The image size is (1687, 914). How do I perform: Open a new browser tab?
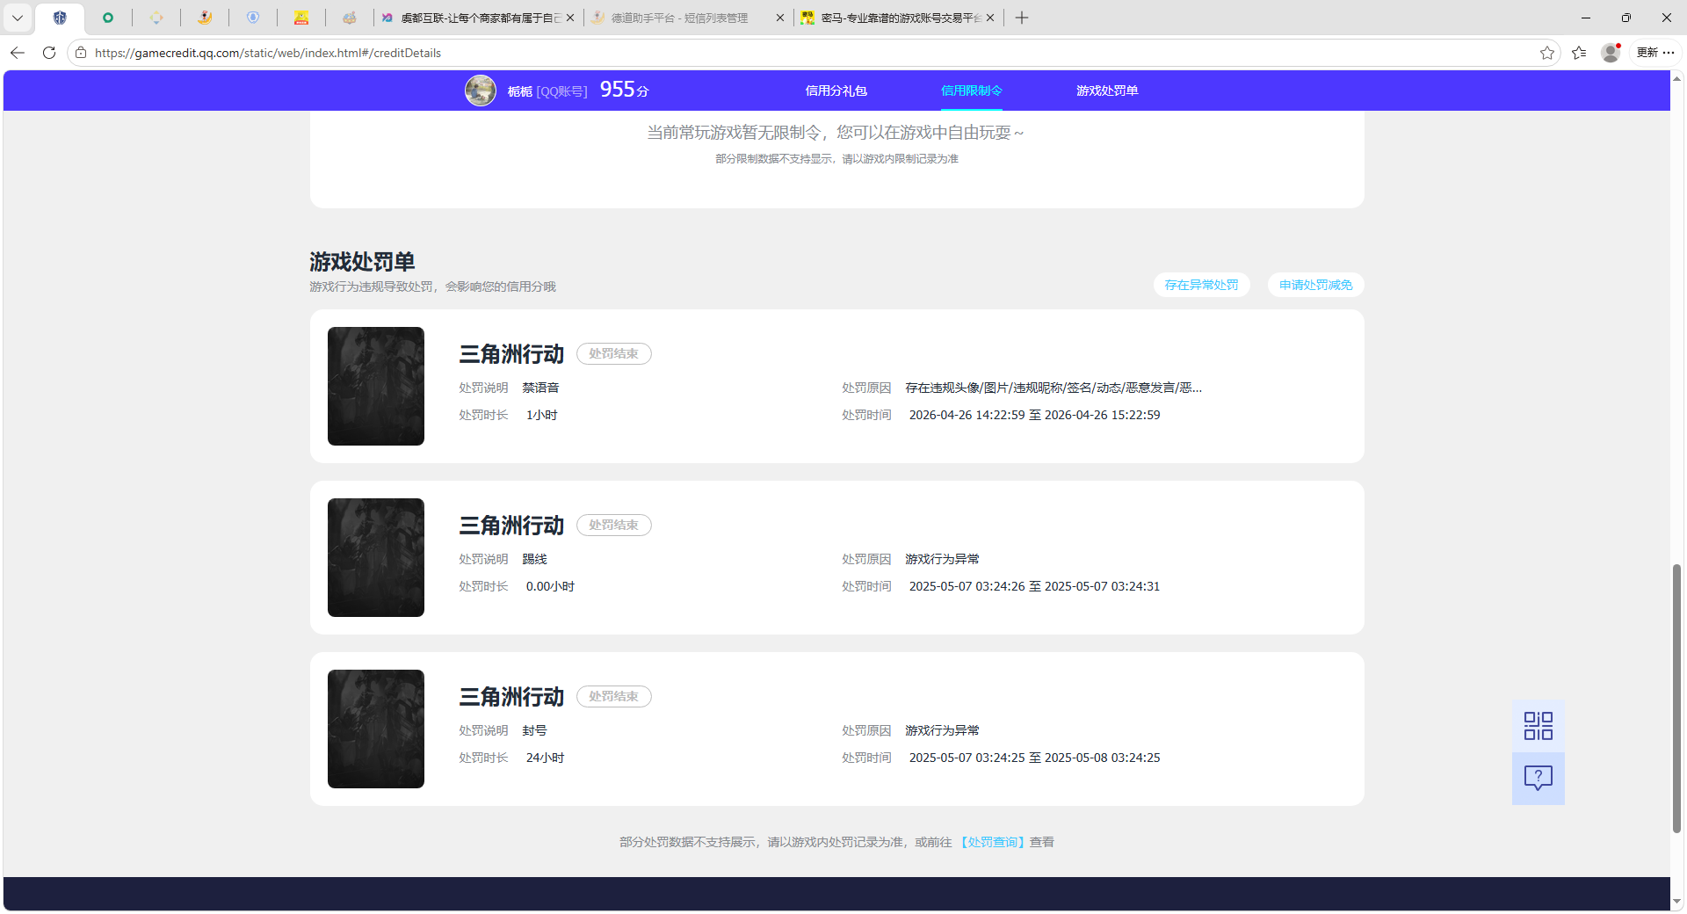coord(1022,18)
